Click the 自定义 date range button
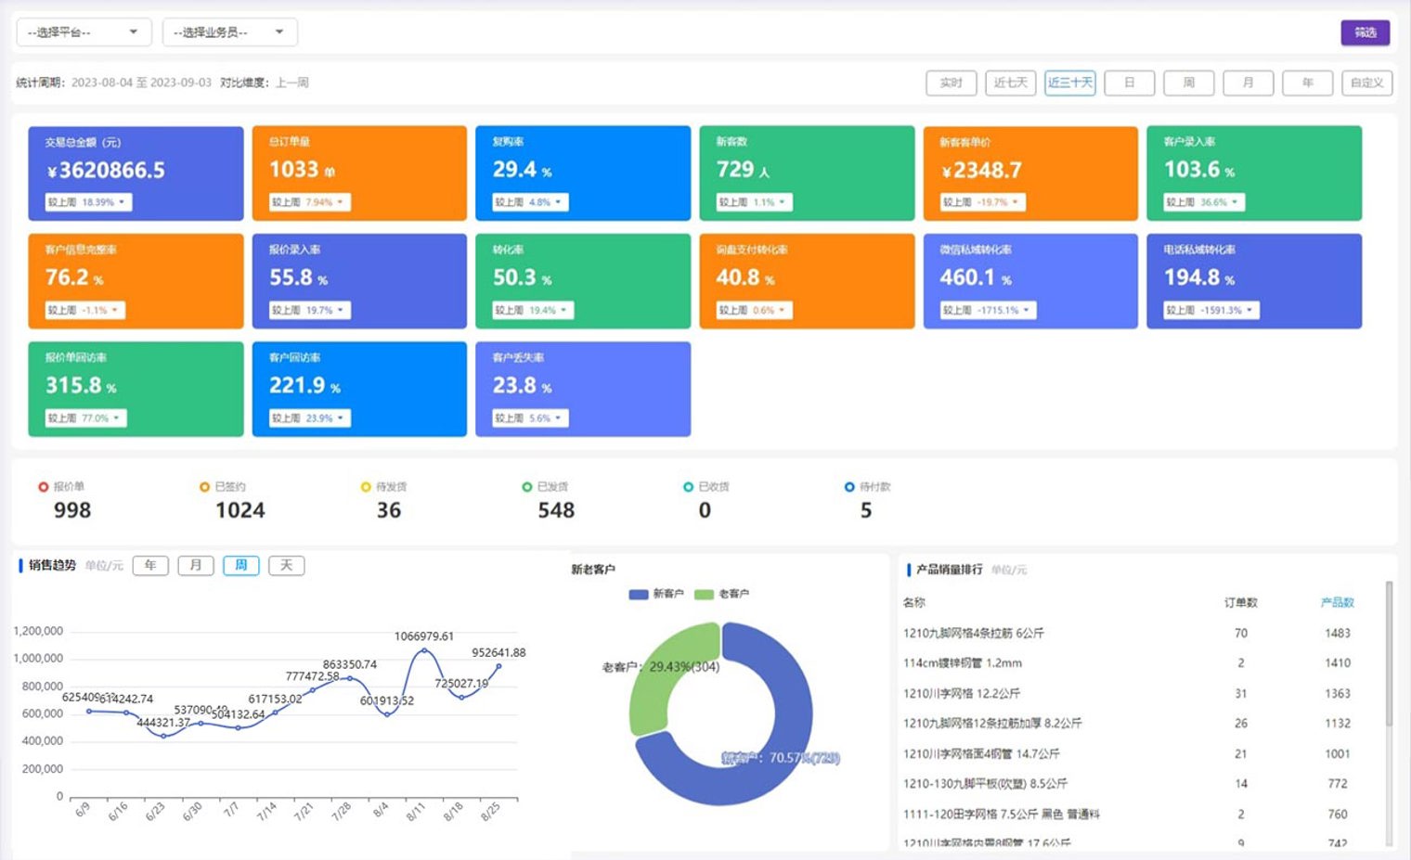This screenshot has height=860, width=1411. 1366,83
